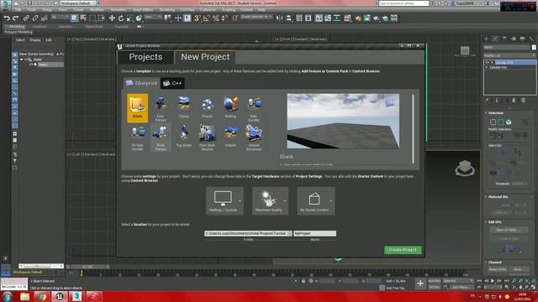Click the Mirror tool in 3ds Max toolbar
Image resolution: width=538 pixels, height=302 pixels.
tap(280, 18)
